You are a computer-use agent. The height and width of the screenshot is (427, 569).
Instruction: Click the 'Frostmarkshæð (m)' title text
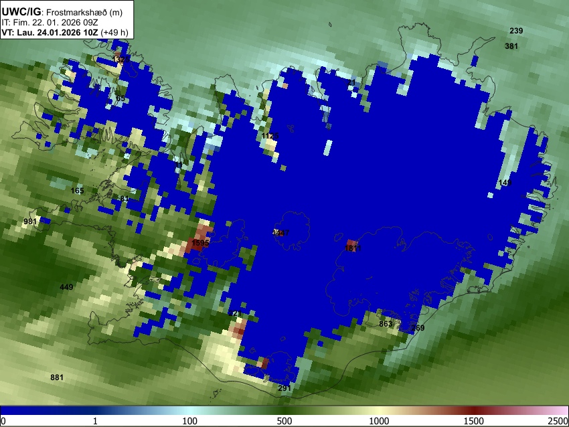click(x=84, y=12)
